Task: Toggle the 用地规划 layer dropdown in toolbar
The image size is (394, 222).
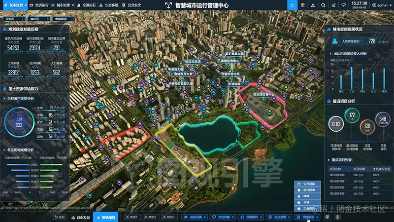Action: click(x=307, y=217)
